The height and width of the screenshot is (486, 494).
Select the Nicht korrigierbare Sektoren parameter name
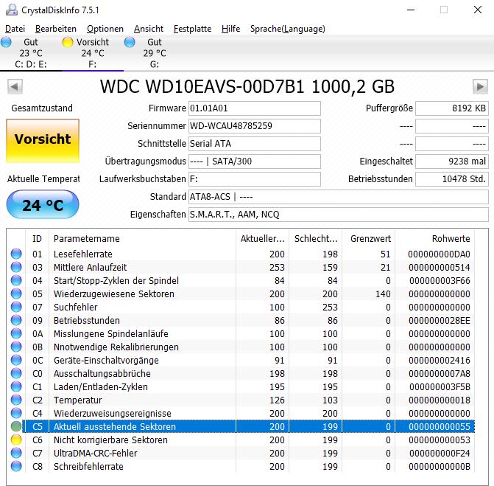pyautogui.click(x=110, y=440)
